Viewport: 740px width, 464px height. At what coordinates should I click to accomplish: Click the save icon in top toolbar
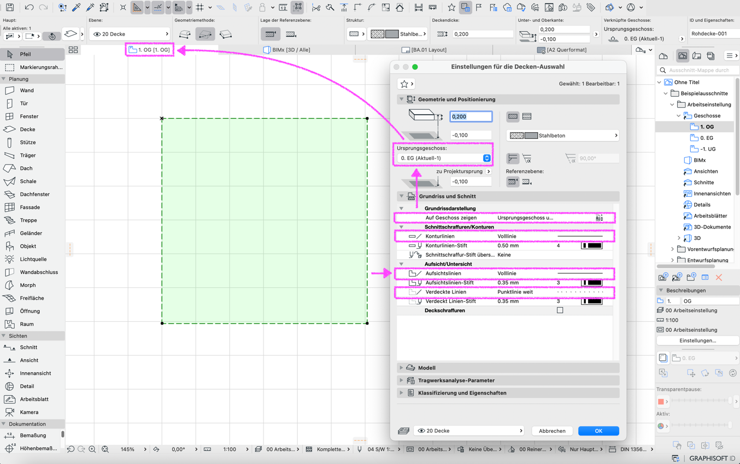(x=10, y=8)
